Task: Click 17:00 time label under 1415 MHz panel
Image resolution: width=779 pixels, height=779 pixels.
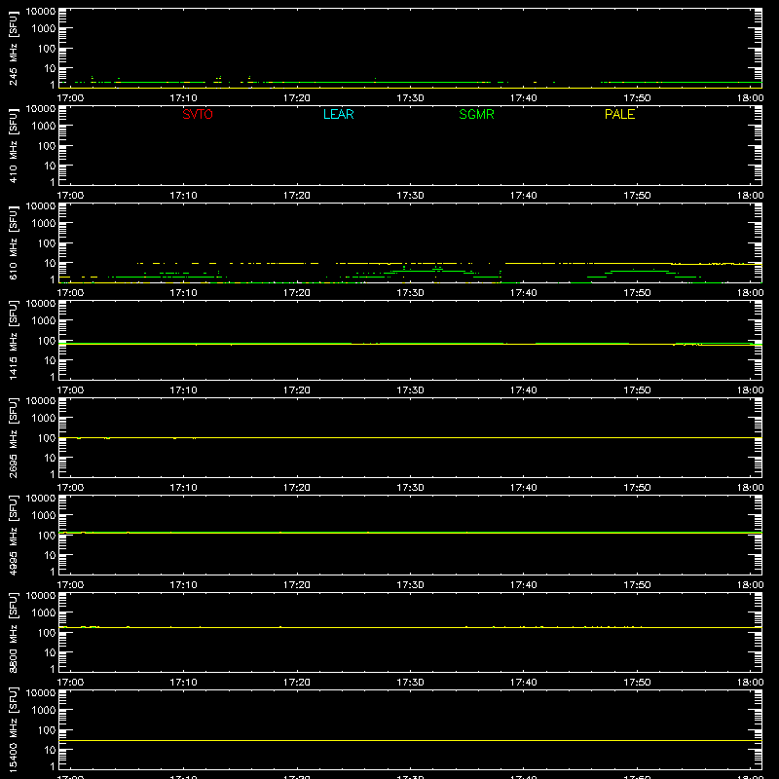Action: (70, 390)
